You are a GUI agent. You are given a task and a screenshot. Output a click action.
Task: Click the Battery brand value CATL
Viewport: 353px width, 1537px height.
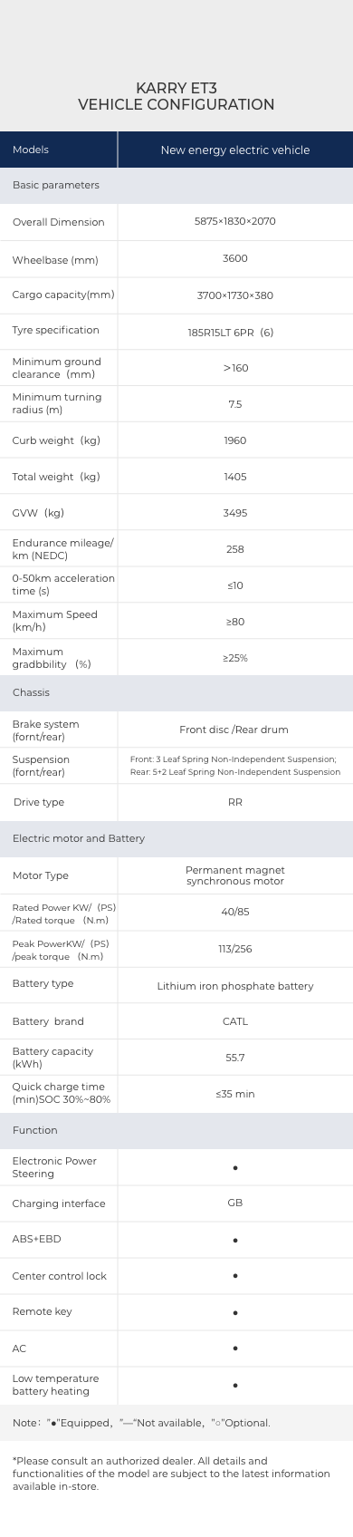pos(235,1021)
